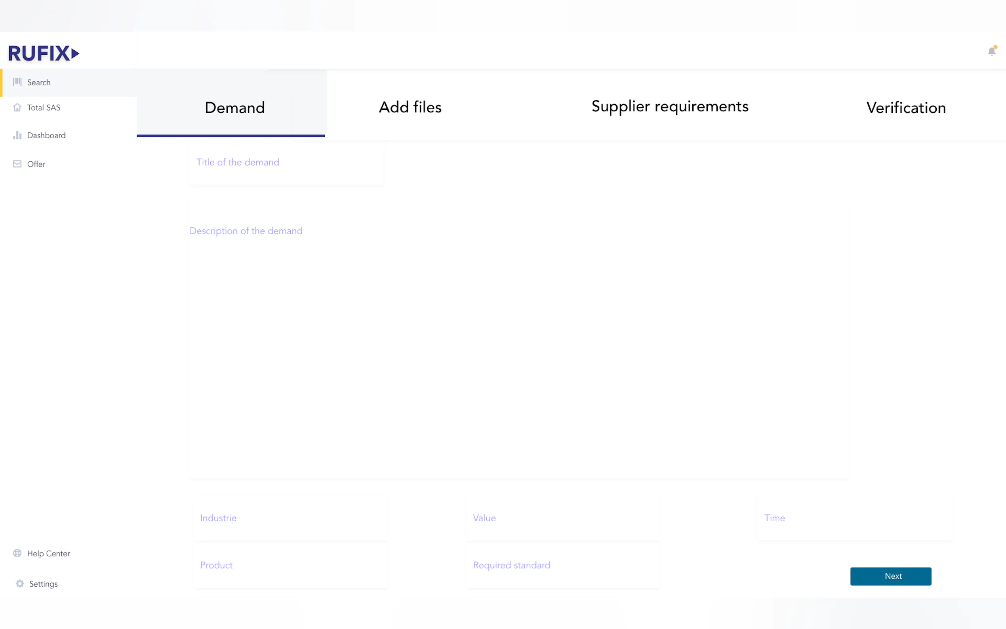Open the Product field
This screenshot has width=1006, height=629.
(x=290, y=565)
